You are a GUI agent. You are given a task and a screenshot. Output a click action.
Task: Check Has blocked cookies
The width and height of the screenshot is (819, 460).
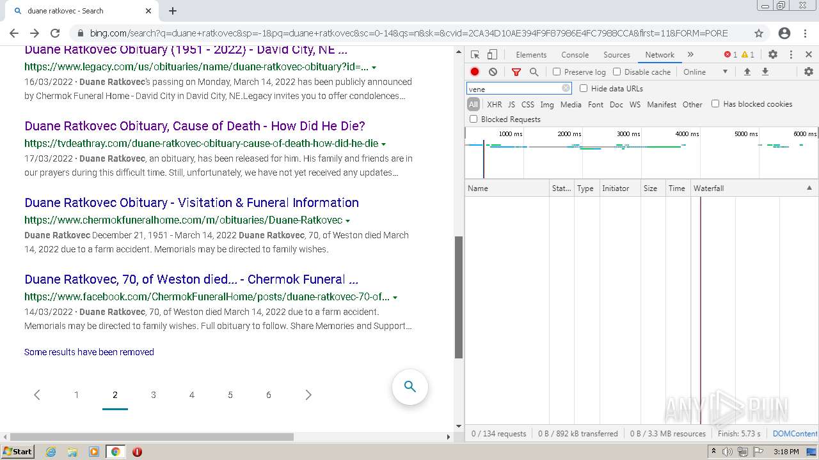[x=715, y=103]
